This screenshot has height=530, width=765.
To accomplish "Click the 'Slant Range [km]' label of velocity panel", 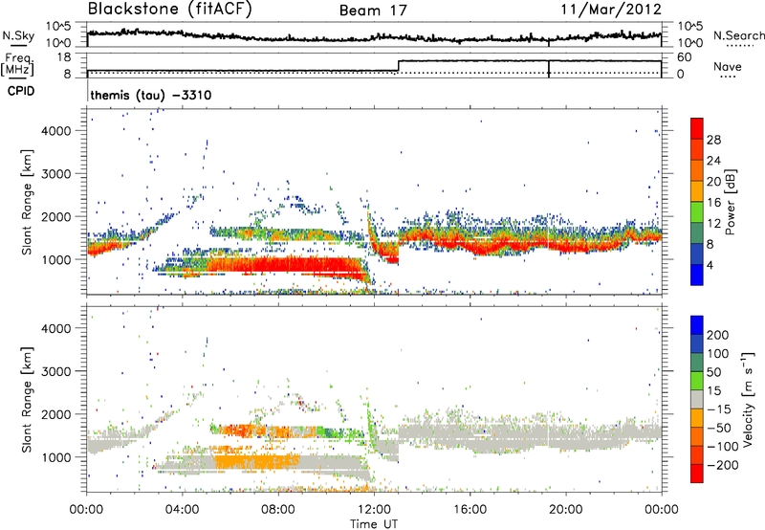I will (x=27, y=400).
